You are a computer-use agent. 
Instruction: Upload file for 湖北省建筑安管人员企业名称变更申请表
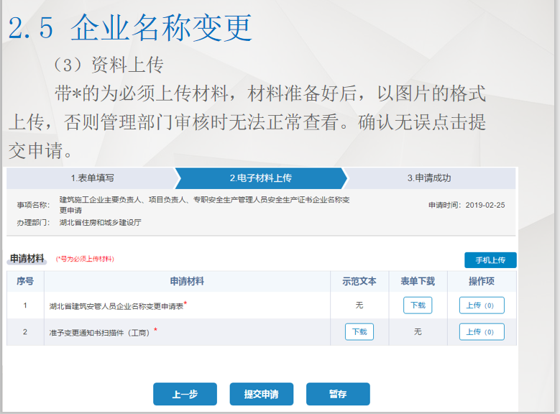pyautogui.click(x=482, y=305)
